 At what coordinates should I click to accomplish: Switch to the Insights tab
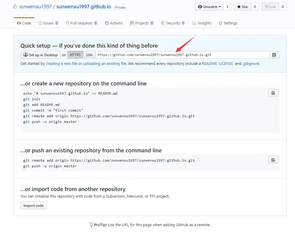tap(202, 23)
